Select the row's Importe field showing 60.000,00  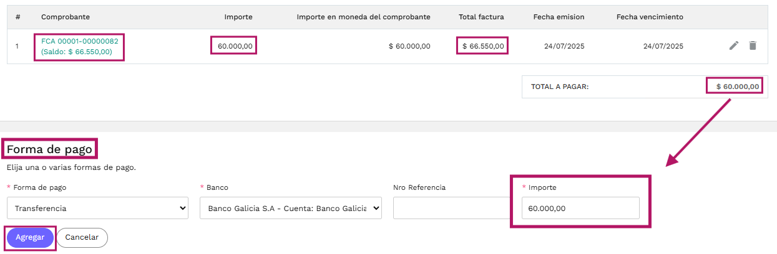tap(233, 46)
